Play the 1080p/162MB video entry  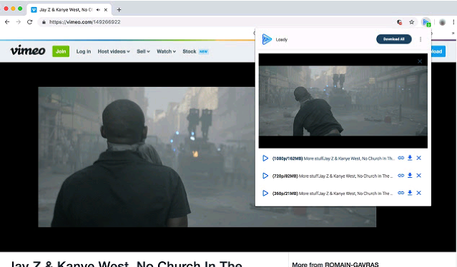[x=265, y=158]
